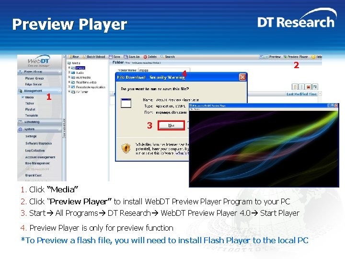The image size is (345, 259).
Task: Open Template in the sidebar
Action: 32,115
